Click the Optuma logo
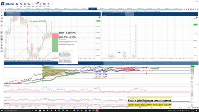Screen dimensions: 199x112 coord(7,4)
